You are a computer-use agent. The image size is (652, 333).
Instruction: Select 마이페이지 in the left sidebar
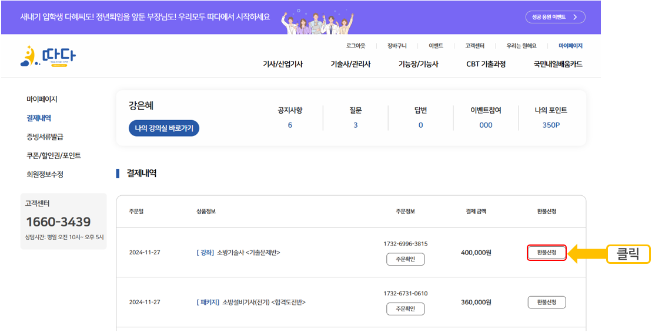coord(42,99)
